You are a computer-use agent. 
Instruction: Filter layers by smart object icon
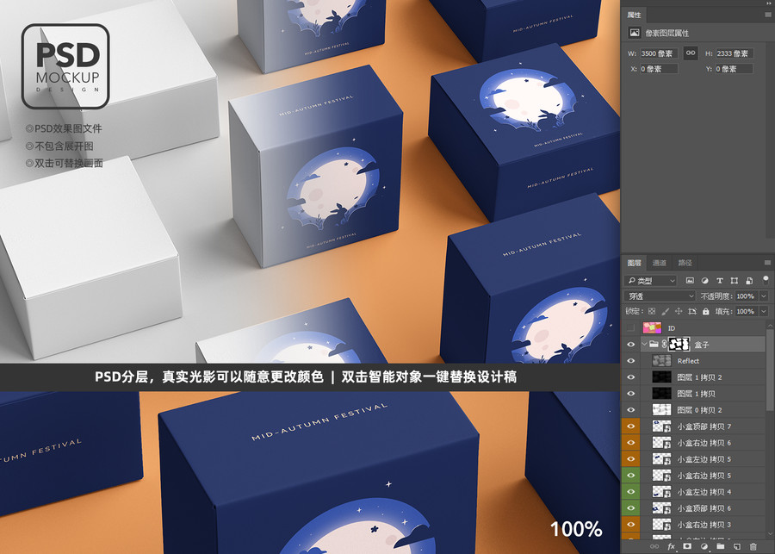(749, 281)
